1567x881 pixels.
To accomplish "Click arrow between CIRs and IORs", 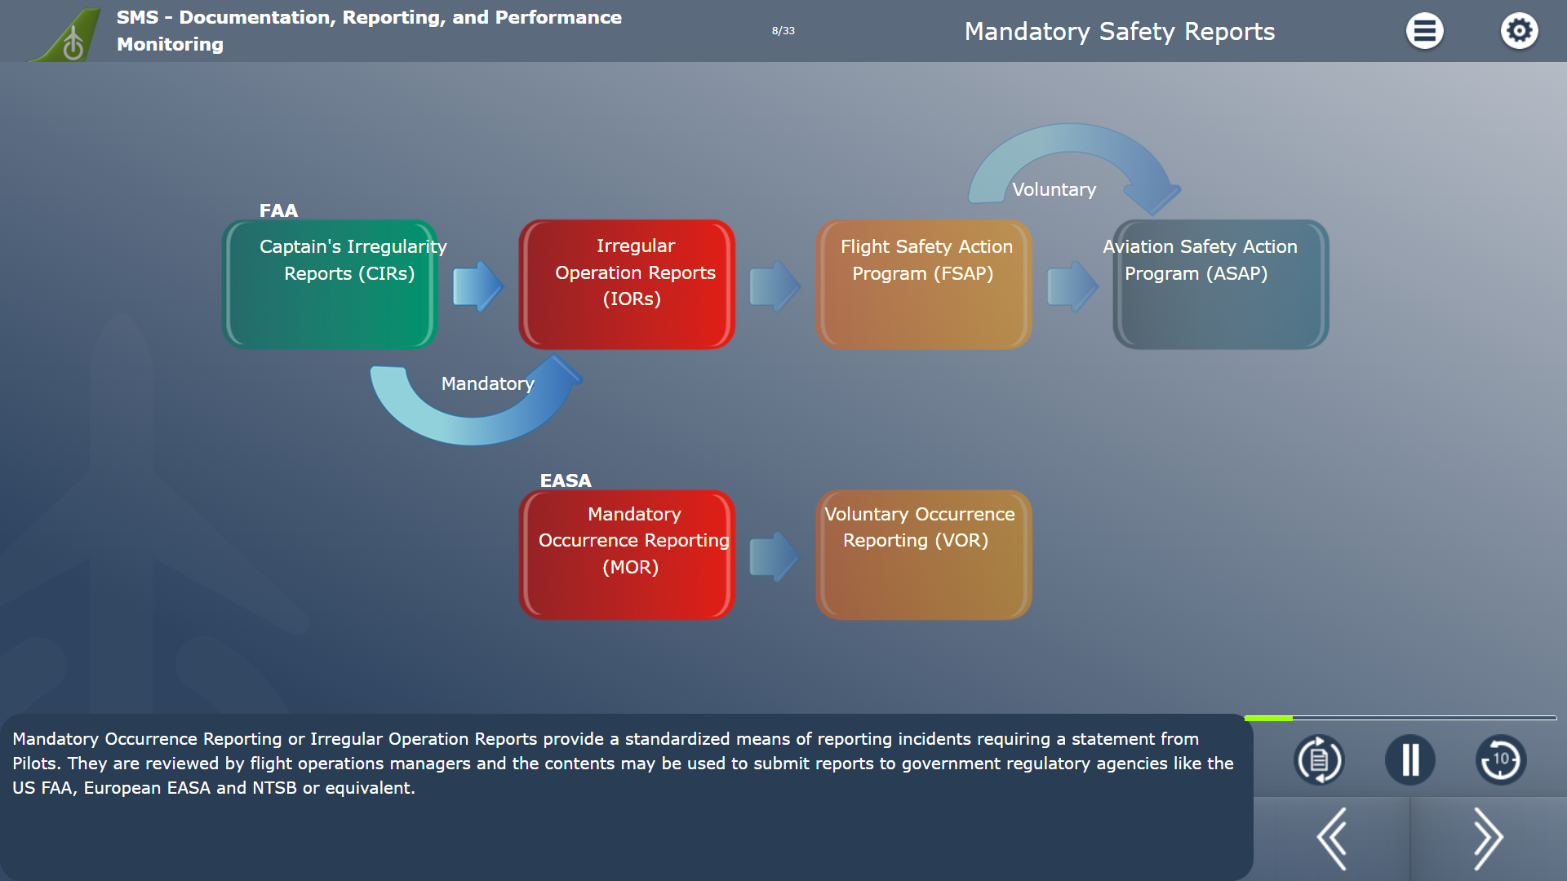I will tap(478, 286).
